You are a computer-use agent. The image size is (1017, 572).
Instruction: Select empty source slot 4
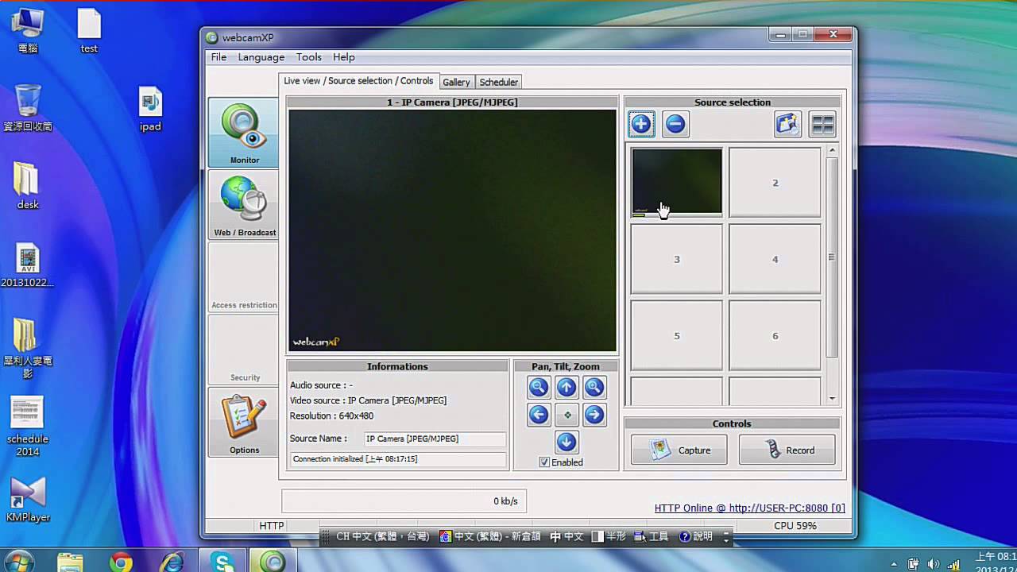pos(775,259)
